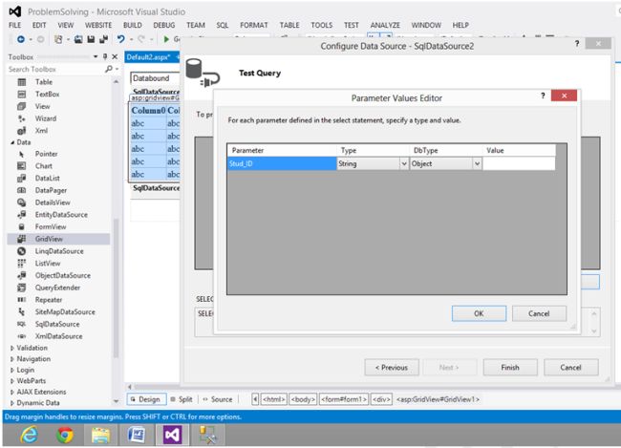Select the Table control icon in Toolbox
621x448 pixels.
pyautogui.click(x=22, y=82)
